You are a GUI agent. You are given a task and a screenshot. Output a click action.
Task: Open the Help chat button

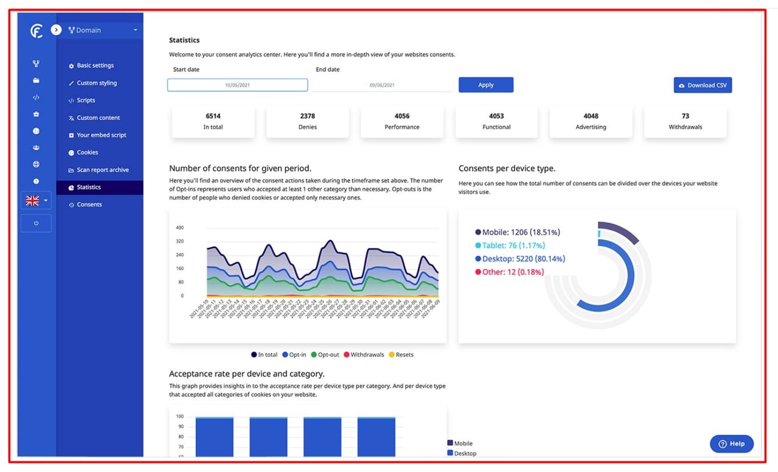point(732,444)
